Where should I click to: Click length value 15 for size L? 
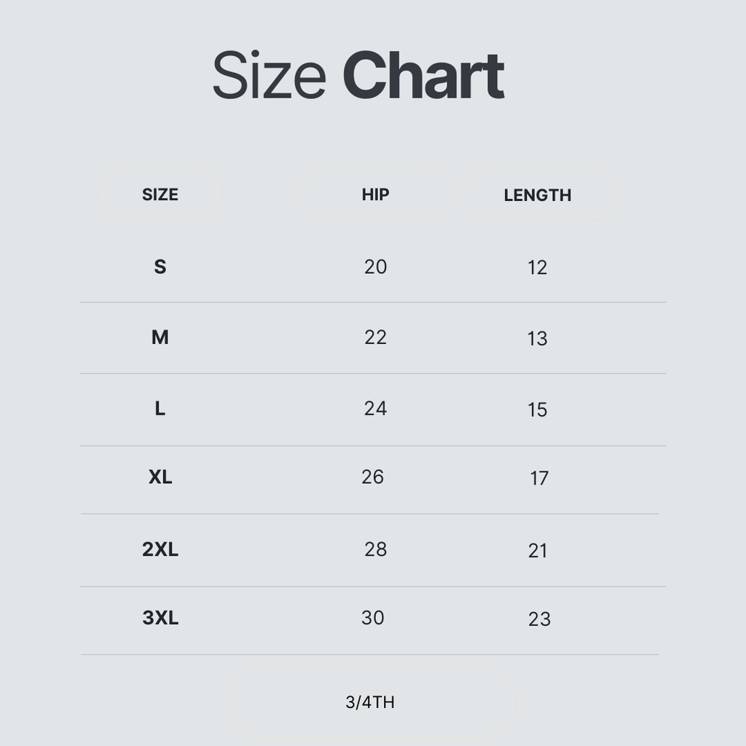[538, 410]
